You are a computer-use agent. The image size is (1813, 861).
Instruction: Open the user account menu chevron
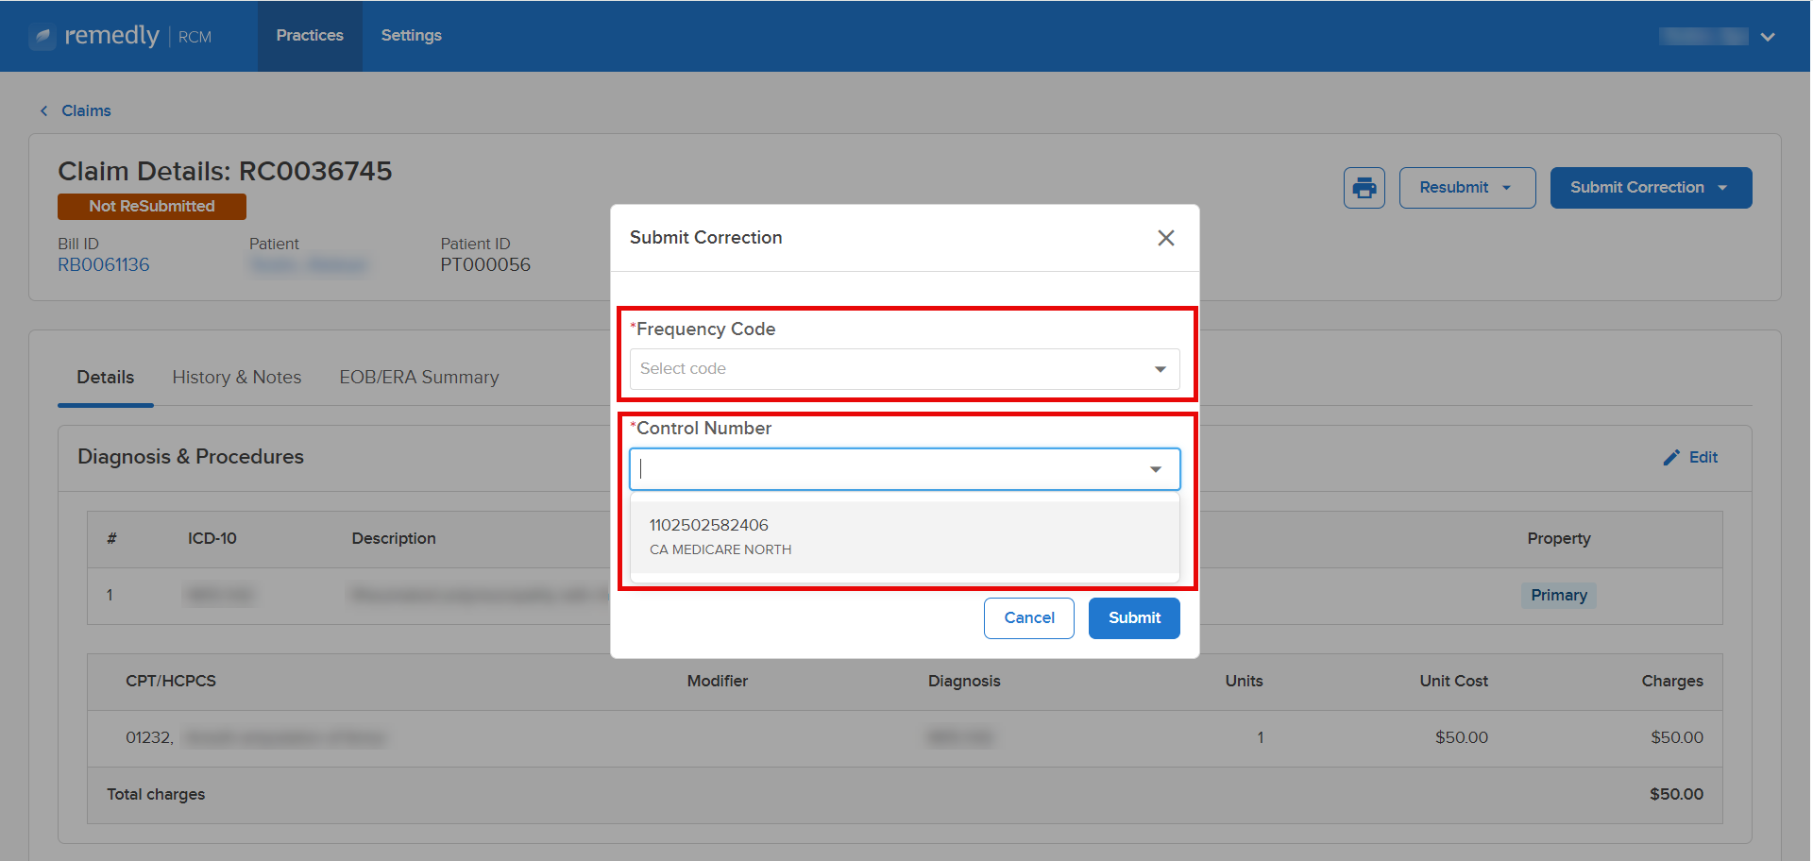(1768, 36)
